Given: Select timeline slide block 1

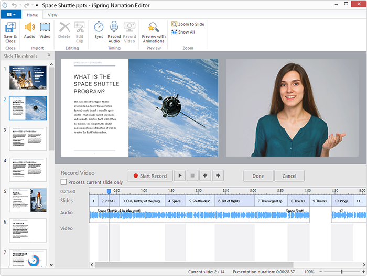Looking at the screenshot, I should [x=94, y=201].
